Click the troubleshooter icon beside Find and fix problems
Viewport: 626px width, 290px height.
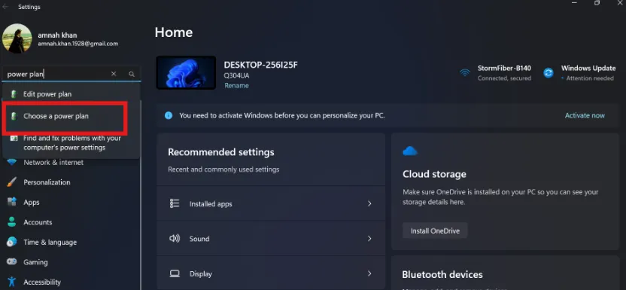[x=14, y=138]
